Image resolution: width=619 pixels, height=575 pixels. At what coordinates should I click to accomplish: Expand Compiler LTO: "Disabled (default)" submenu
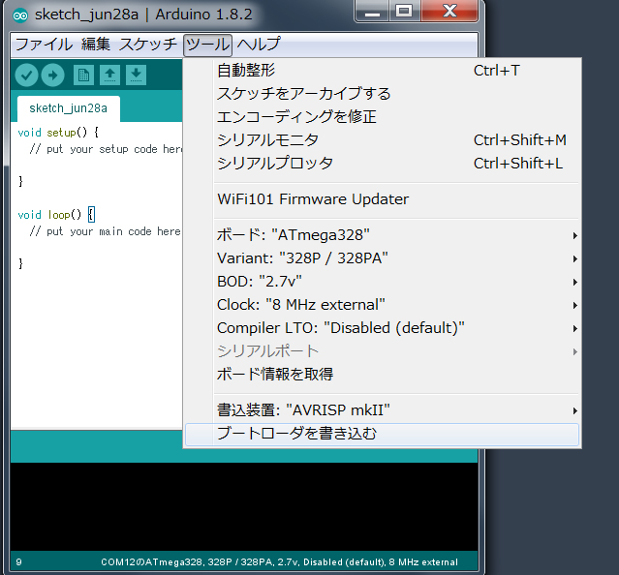tap(382, 328)
